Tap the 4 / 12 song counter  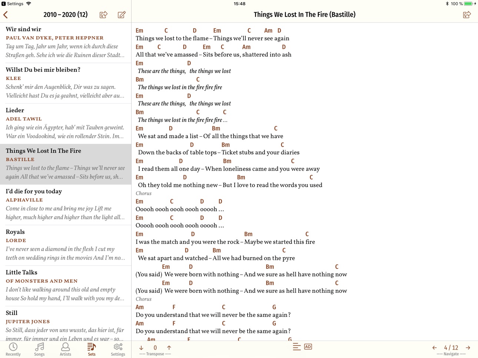pyautogui.click(x=451, y=348)
